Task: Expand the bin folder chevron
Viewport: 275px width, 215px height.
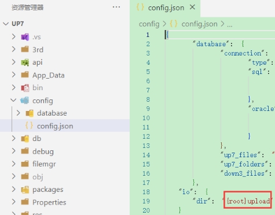Action: pyautogui.click(x=13, y=87)
